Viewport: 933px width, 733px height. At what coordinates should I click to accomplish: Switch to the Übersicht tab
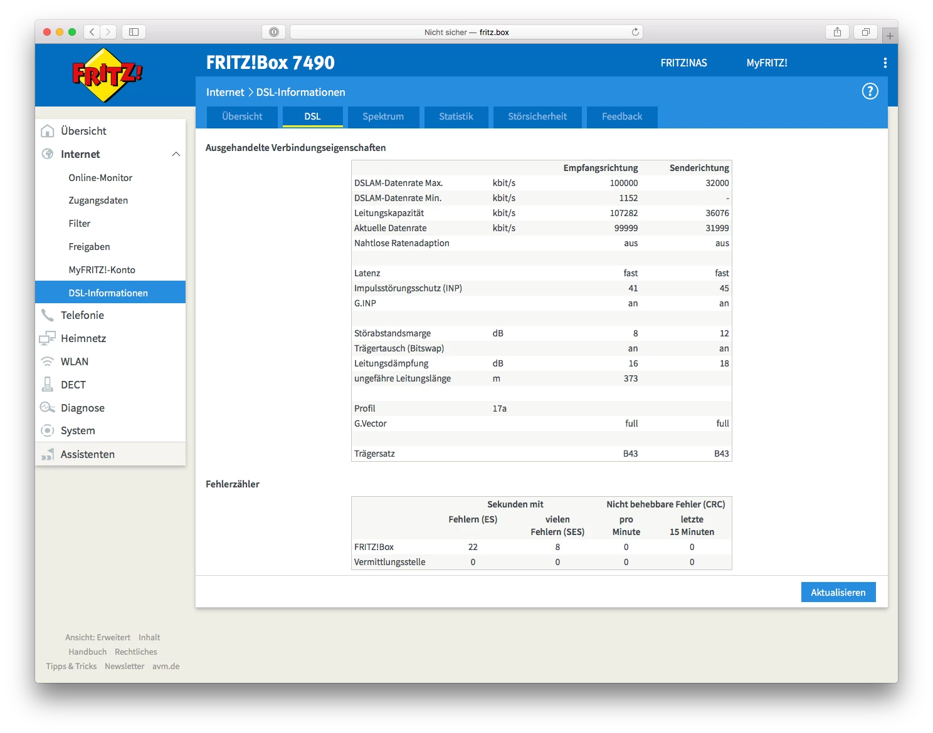(x=242, y=117)
